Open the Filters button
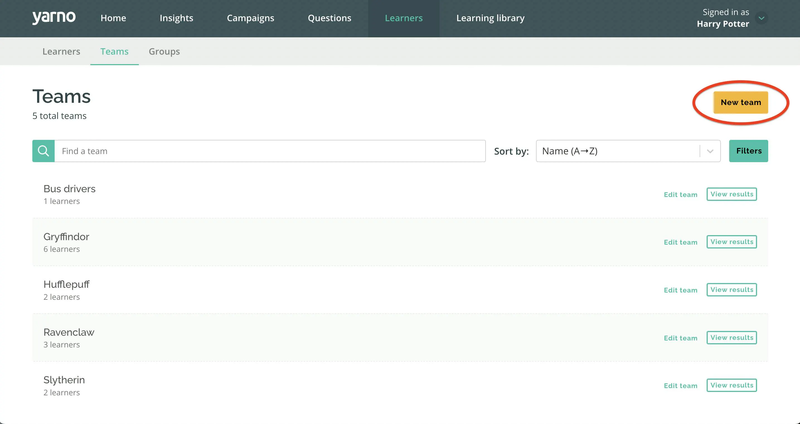Image resolution: width=800 pixels, height=424 pixels. pyautogui.click(x=748, y=151)
